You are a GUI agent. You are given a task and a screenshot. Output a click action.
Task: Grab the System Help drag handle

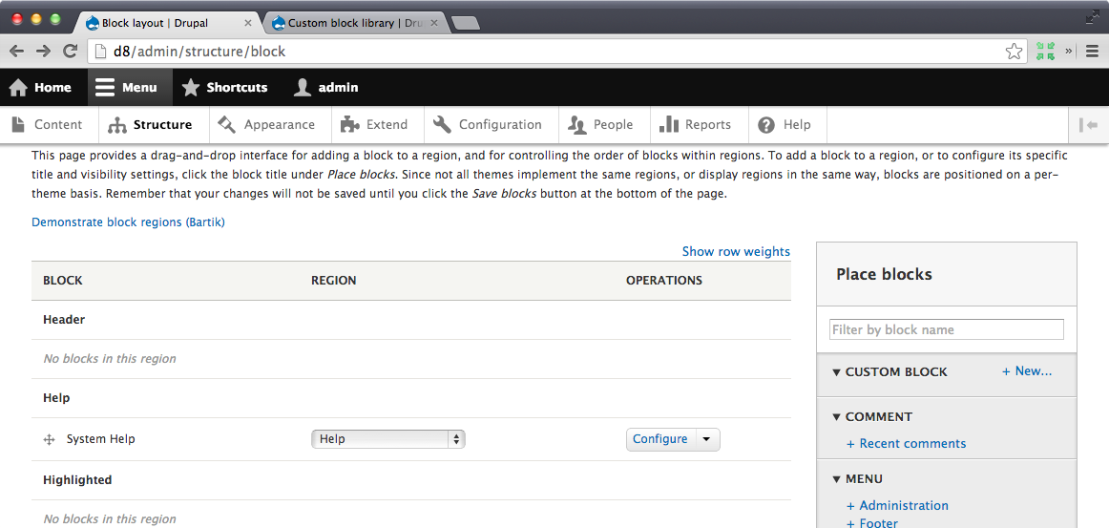pos(50,439)
